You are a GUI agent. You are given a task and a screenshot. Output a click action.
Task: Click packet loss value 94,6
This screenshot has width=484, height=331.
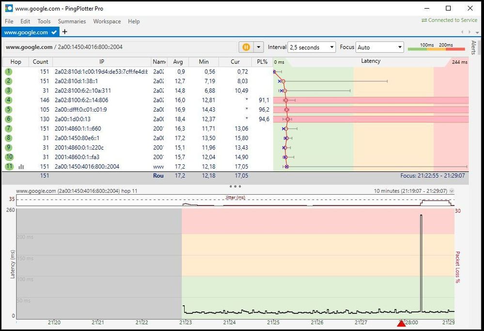click(264, 119)
